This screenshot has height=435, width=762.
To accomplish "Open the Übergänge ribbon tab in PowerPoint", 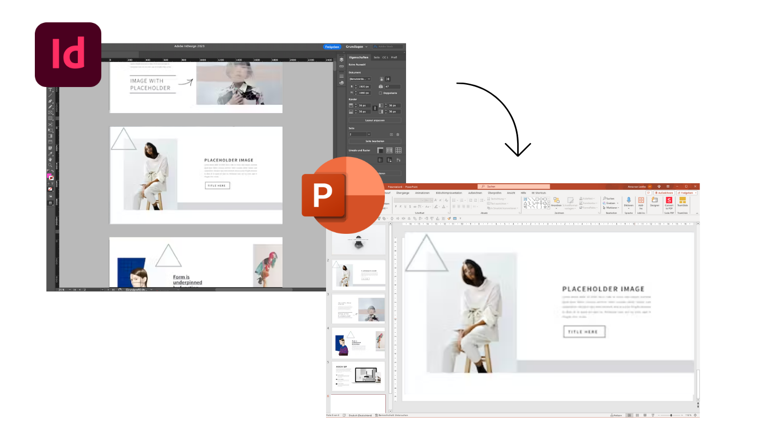I will (402, 192).
